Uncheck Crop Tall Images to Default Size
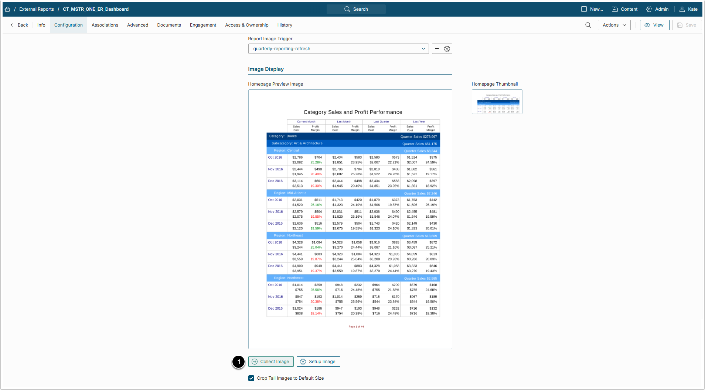The width and height of the screenshot is (705, 390). pyautogui.click(x=251, y=378)
